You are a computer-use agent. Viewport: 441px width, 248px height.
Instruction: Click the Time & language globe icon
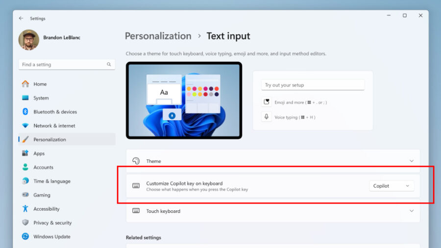[x=25, y=181]
